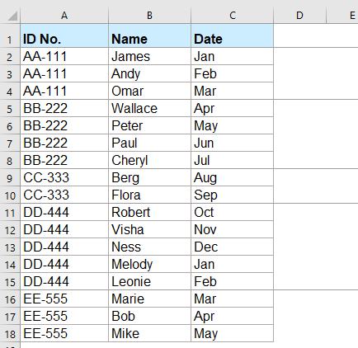Select row 18 header
This screenshot has width=358, height=348.
10,333
